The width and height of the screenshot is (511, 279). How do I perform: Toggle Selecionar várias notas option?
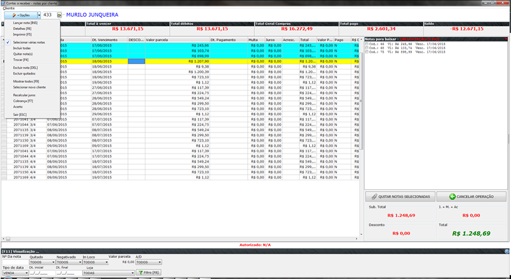[x=29, y=42]
